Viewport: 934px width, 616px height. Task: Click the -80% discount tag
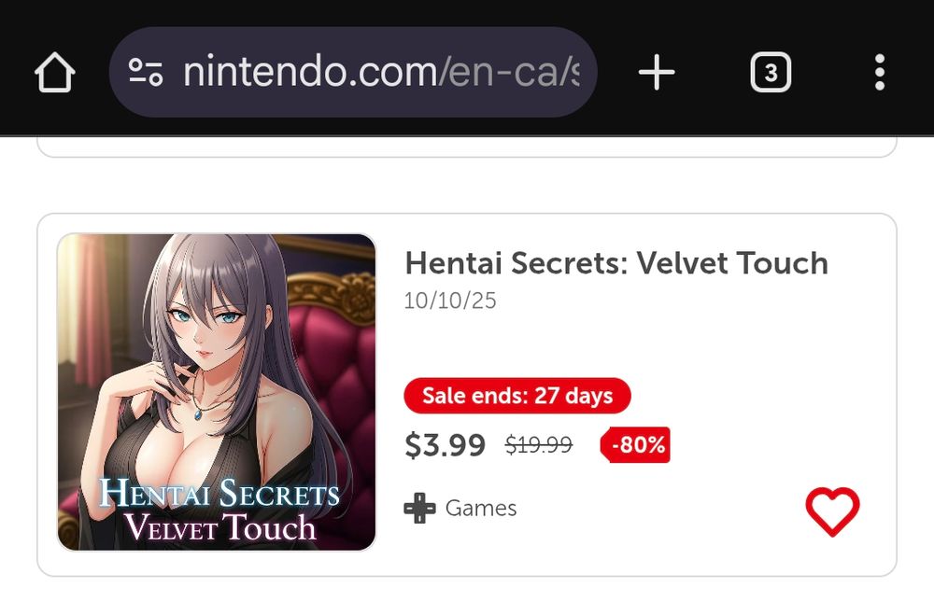[x=635, y=444]
